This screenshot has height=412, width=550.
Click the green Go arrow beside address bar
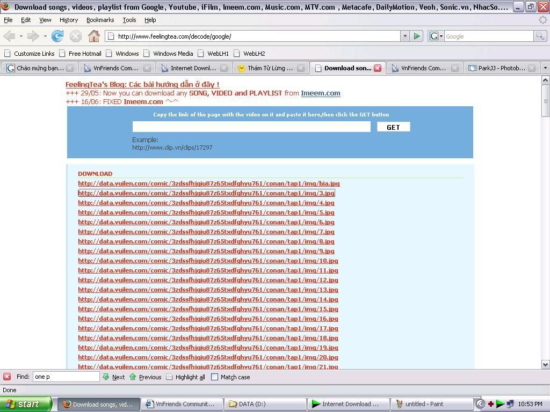(417, 36)
